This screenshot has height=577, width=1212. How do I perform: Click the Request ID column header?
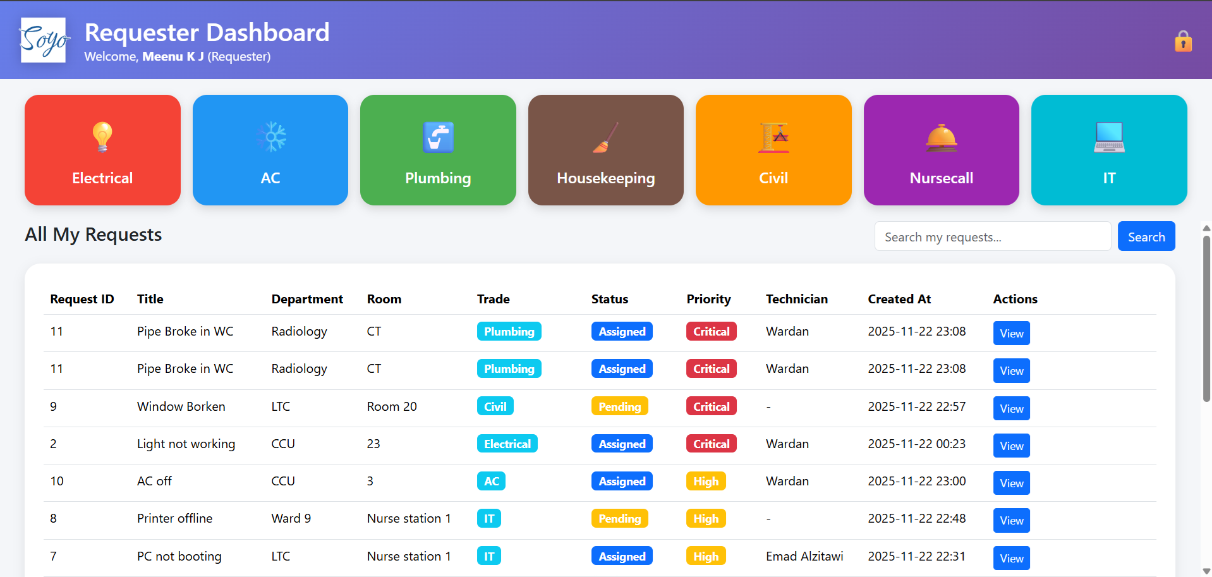(x=82, y=299)
